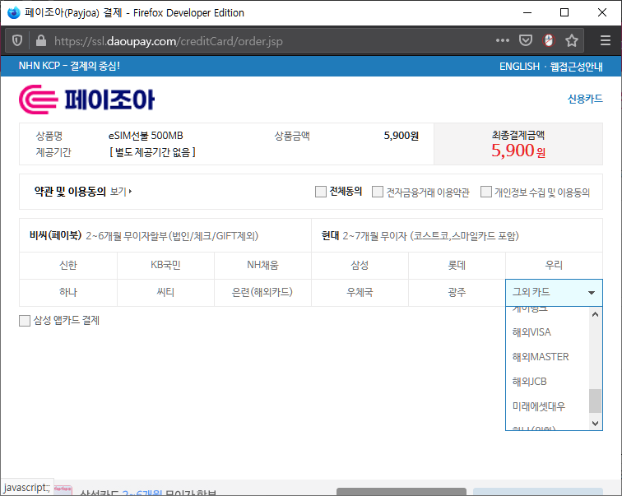Viewport: 622px width, 496px height.
Task: Maximize the Firefox window
Action: (x=564, y=12)
